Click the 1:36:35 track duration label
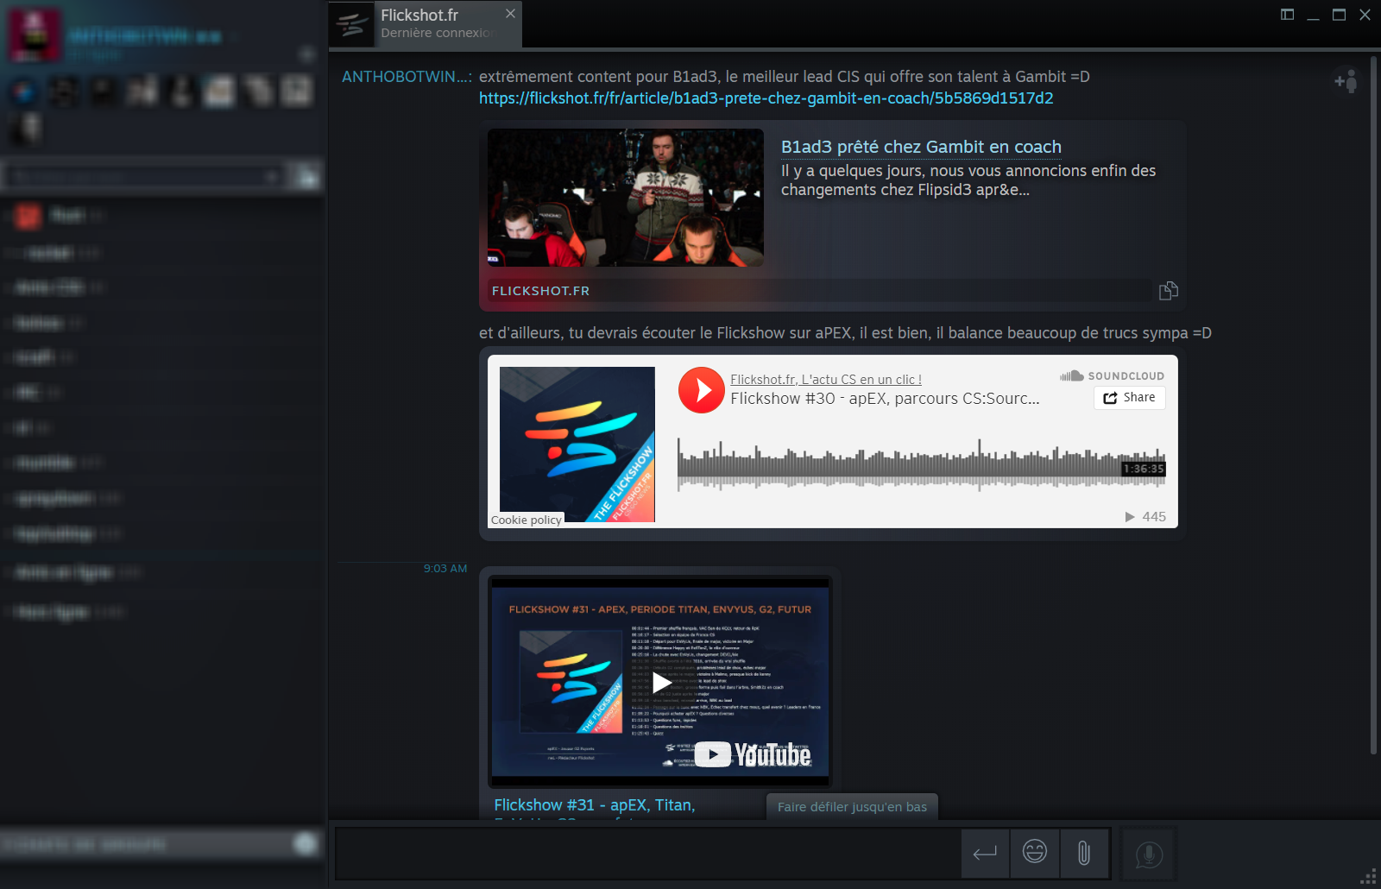Viewport: 1381px width, 889px height. point(1144,469)
